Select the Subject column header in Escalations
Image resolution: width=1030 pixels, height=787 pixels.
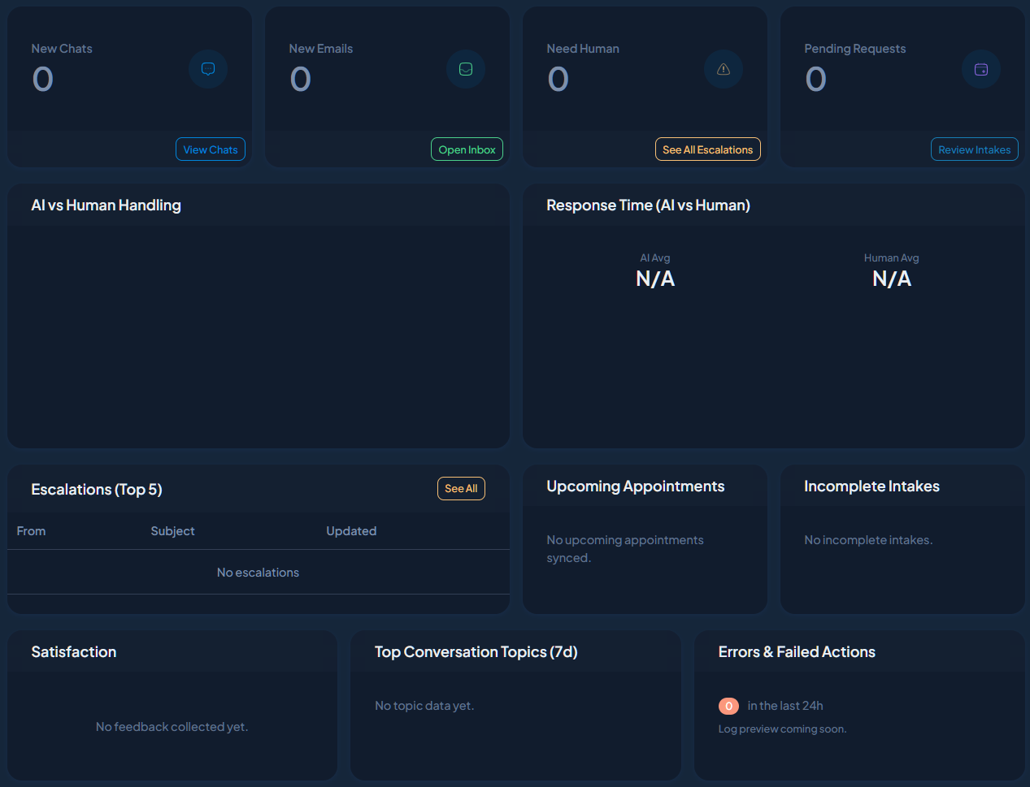point(172,530)
